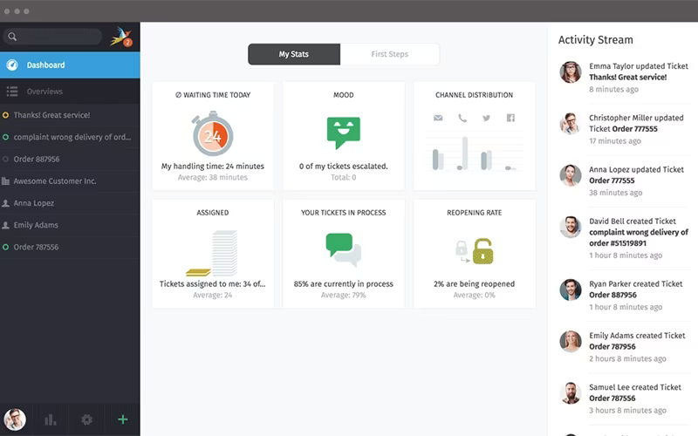The height and width of the screenshot is (436, 698).
Task: Click Ryan Parker's avatar in Activity Stream
Action: point(571,290)
